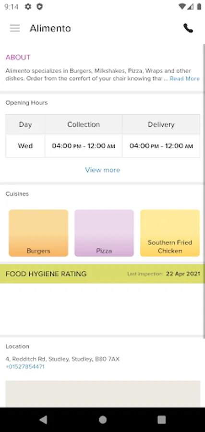Select the Pizza cuisine tile

pyautogui.click(x=104, y=233)
